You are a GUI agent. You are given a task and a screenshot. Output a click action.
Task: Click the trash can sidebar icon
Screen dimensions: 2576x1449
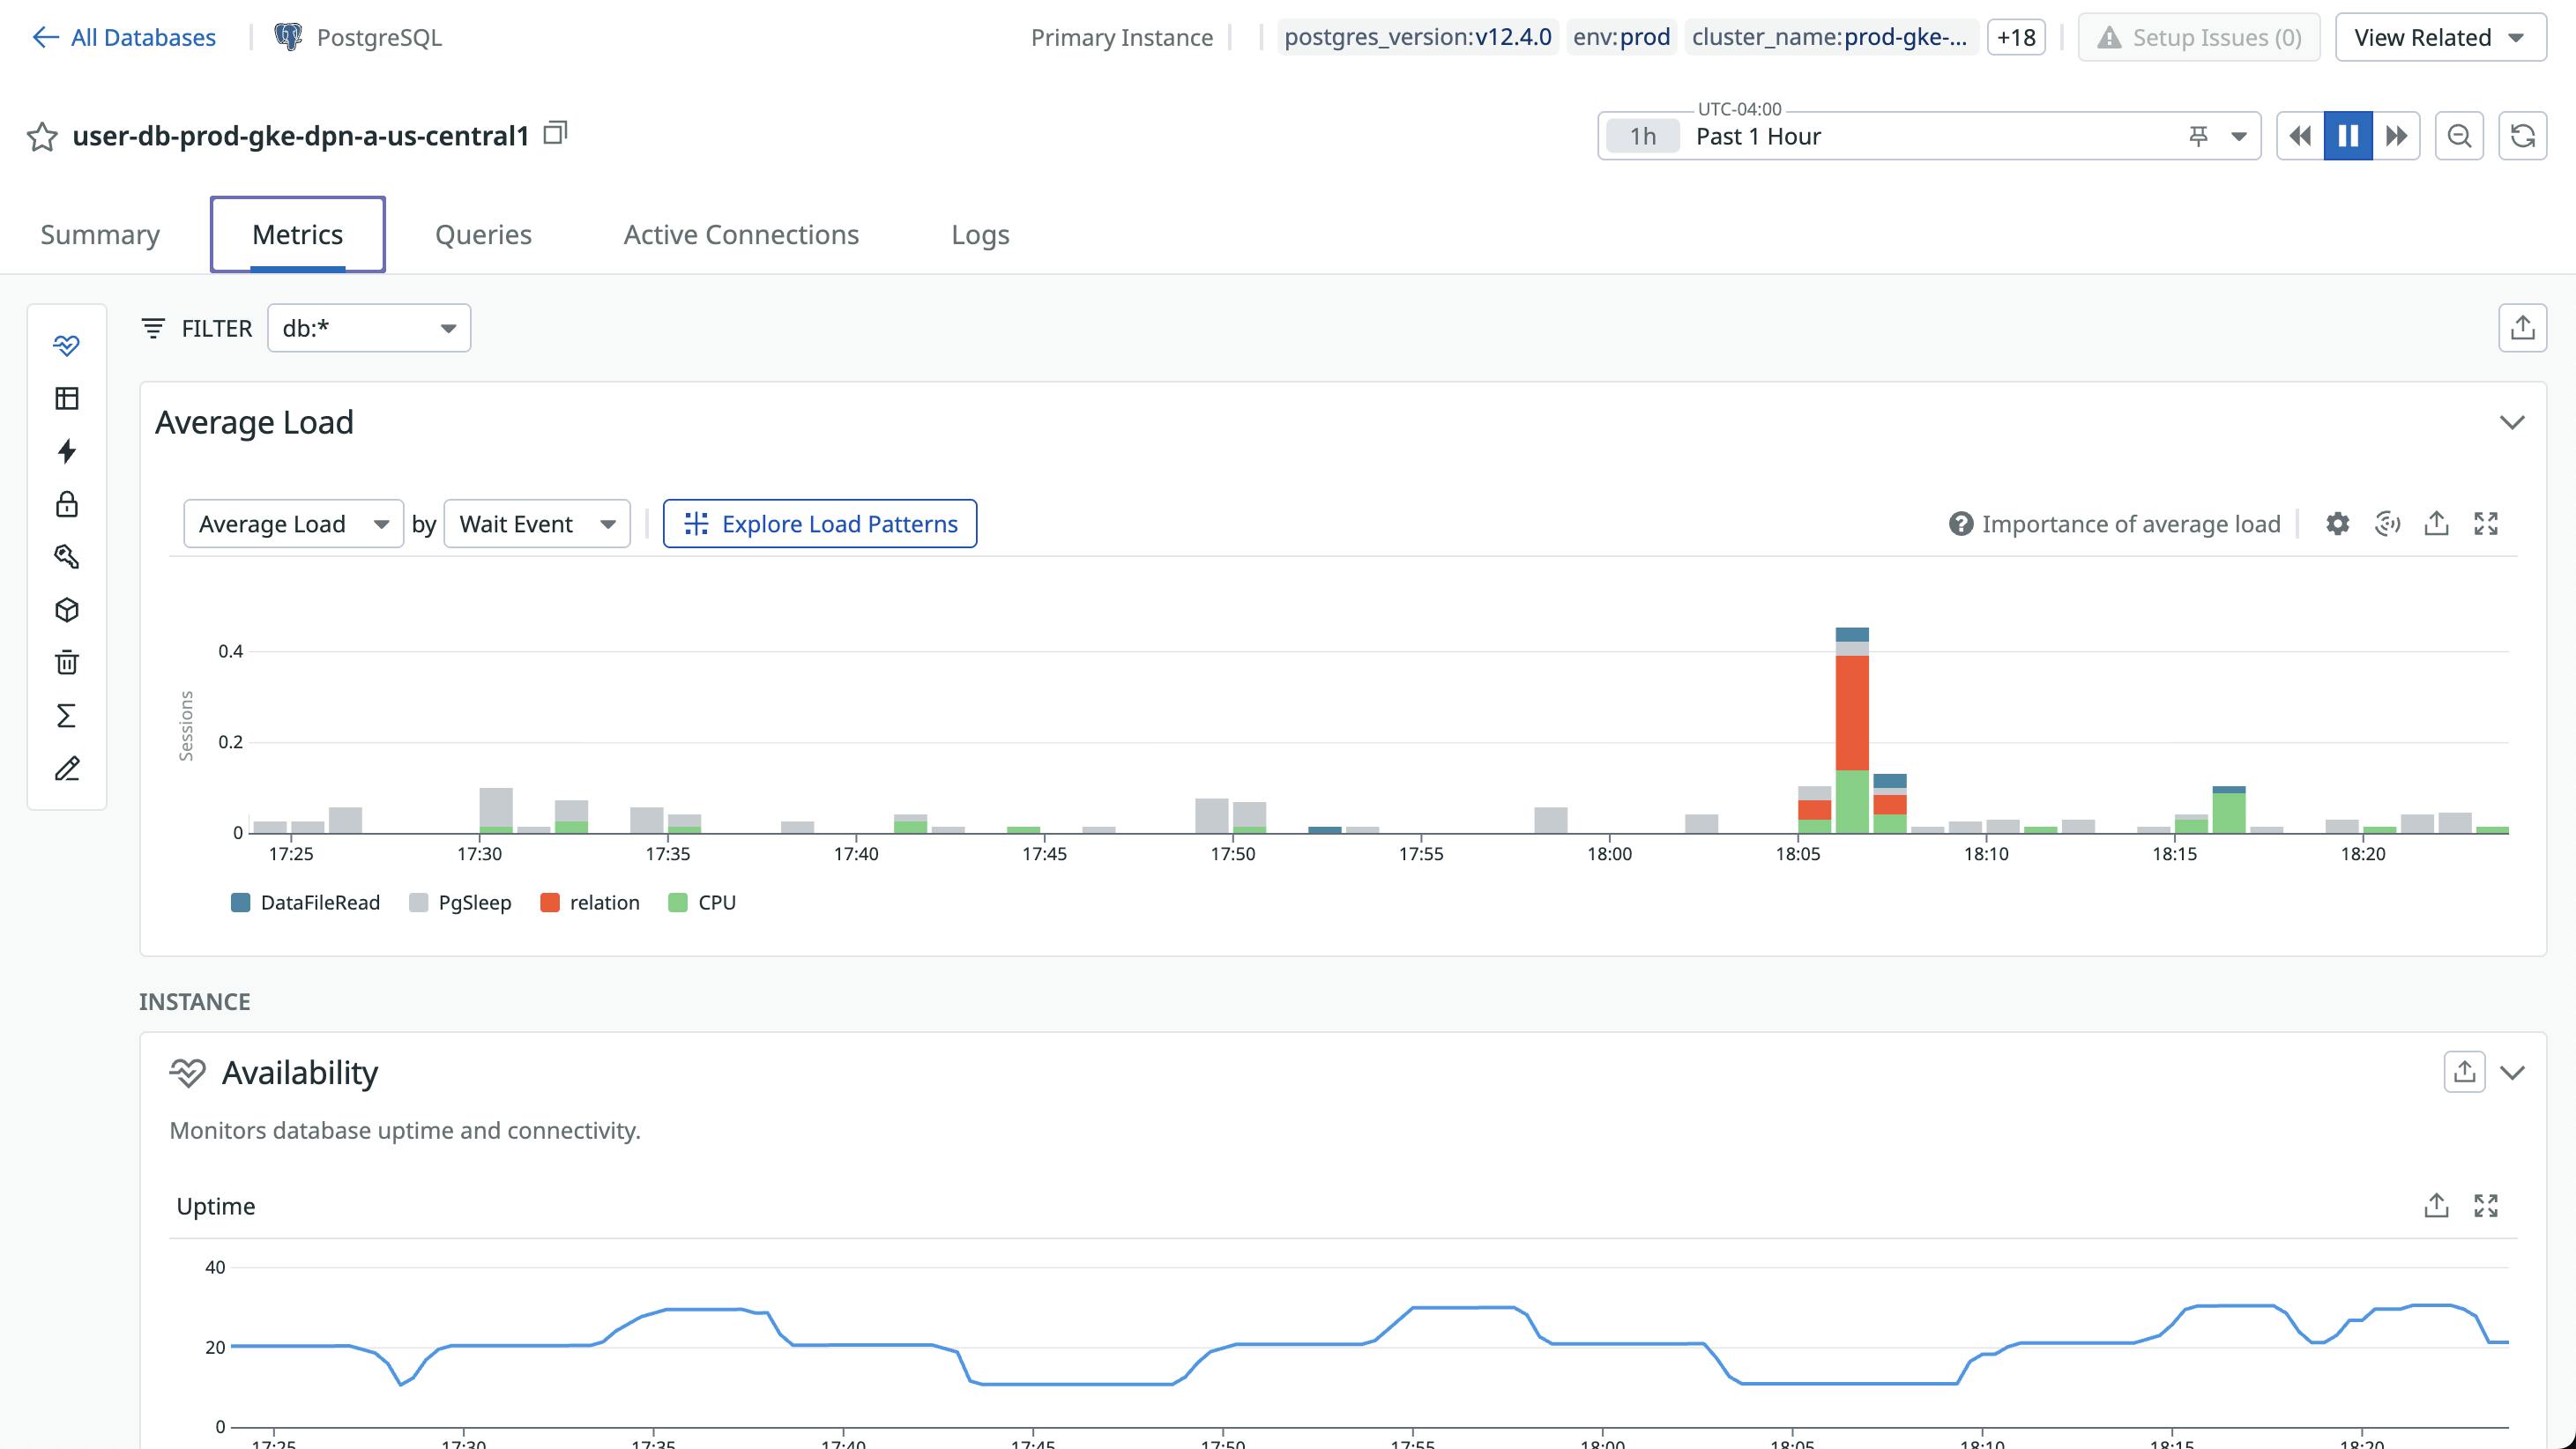(x=67, y=662)
